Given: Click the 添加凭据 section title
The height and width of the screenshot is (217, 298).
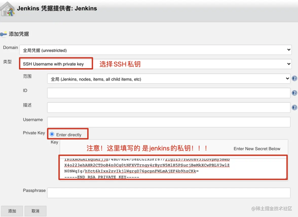Looking at the screenshot, I should pyautogui.click(x=19, y=34).
